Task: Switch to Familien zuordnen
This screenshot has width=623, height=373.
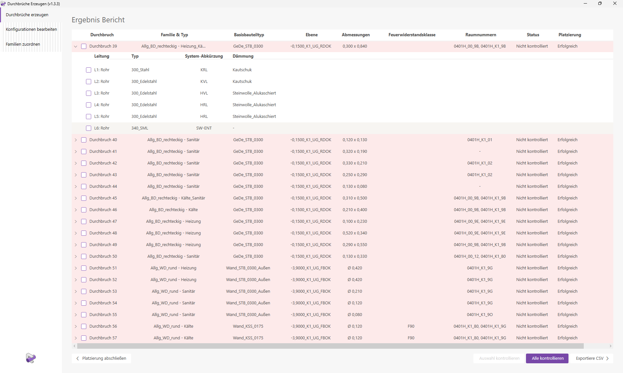Action: coord(23,44)
